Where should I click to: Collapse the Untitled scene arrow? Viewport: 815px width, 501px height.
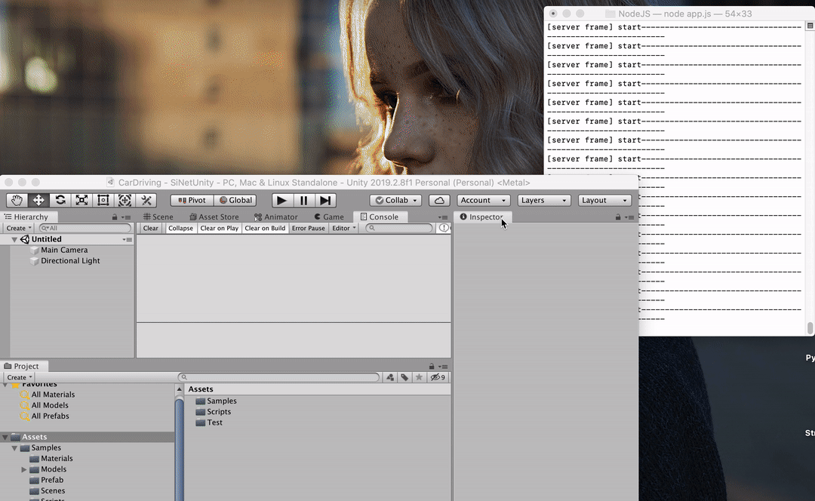[x=14, y=240]
